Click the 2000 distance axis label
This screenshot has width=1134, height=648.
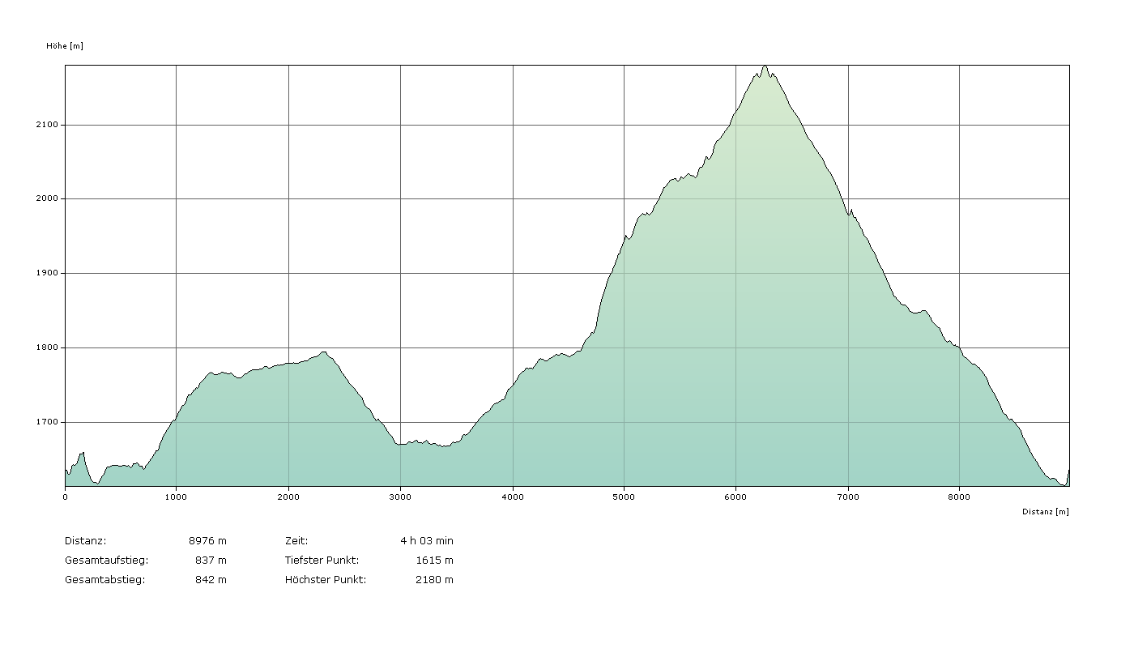(288, 497)
